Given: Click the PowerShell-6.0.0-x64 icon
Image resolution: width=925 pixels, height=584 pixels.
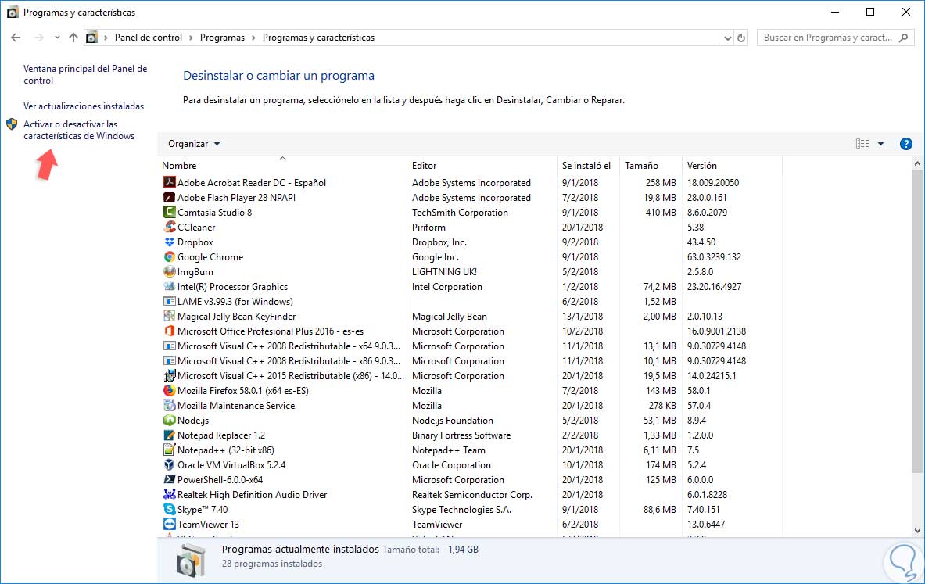Looking at the screenshot, I should tap(170, 479).
